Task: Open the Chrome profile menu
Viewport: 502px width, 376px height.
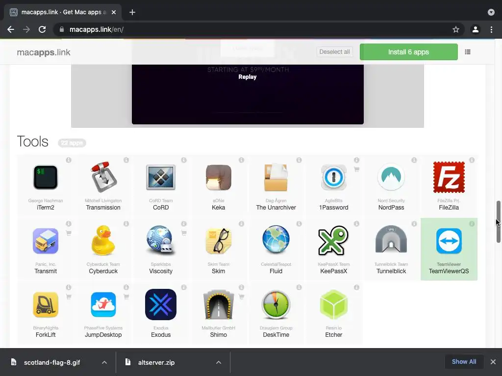Action: (476, 29)
